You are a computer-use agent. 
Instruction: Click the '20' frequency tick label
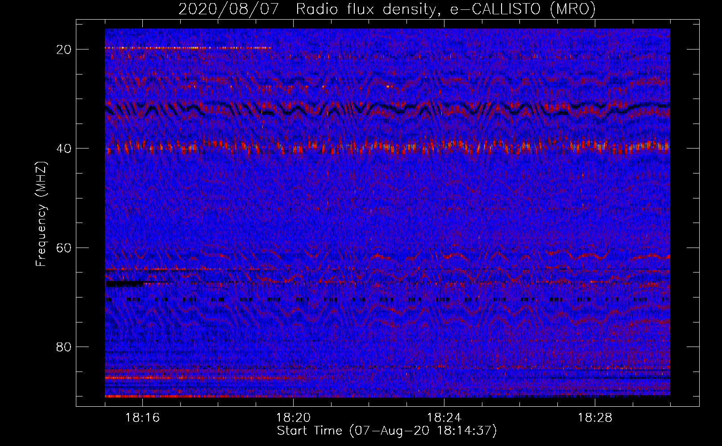[64, 50]
